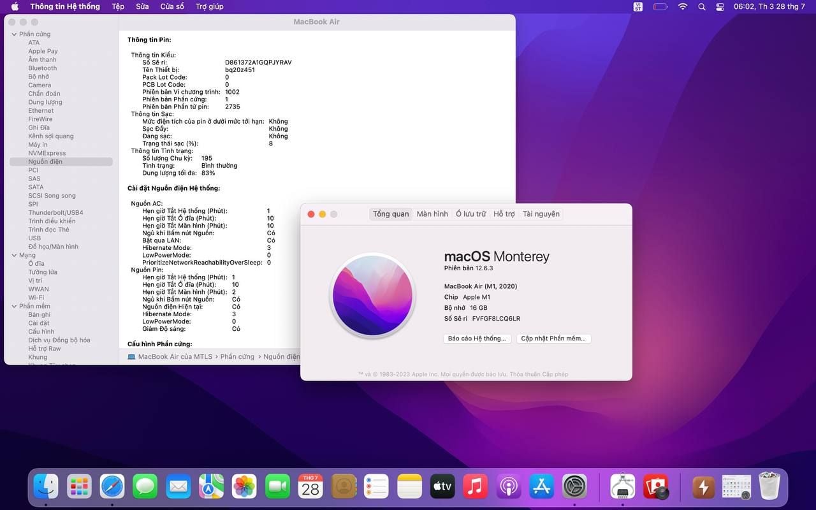
Task: Open the App Store in Dock
Action: pyautogui.click(x=542, y=487)
